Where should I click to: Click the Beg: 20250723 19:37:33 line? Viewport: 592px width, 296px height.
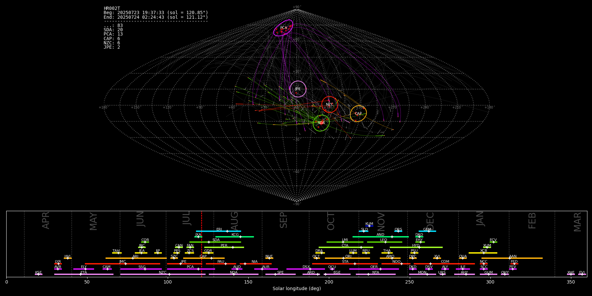tap(156, 13)
